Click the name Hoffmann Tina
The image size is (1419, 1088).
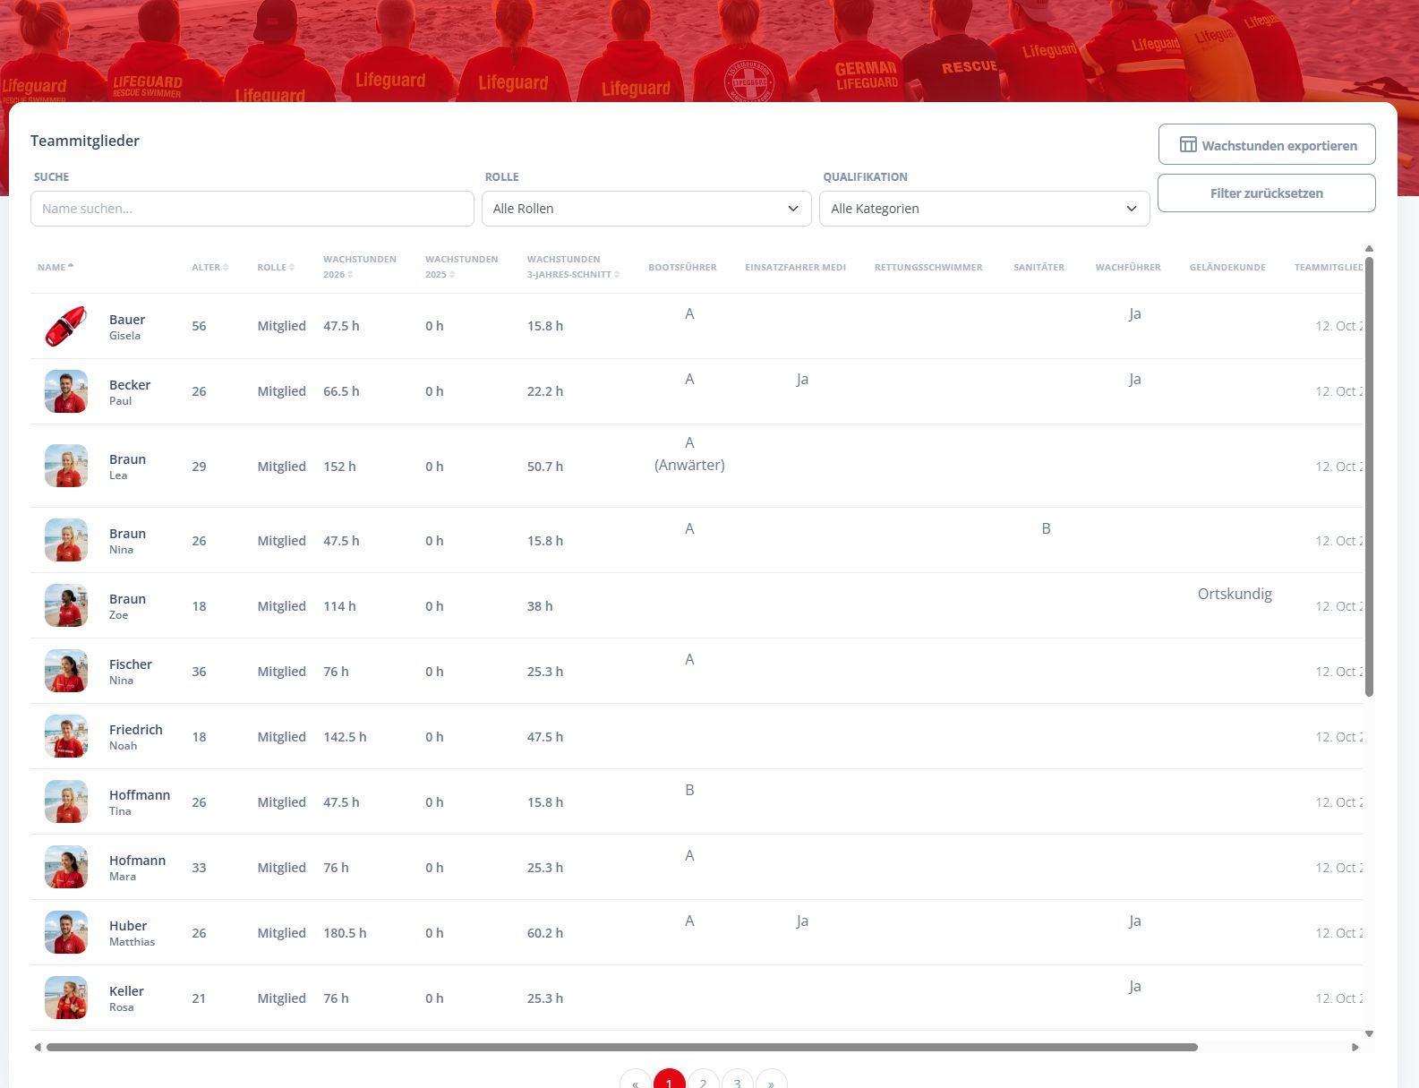[x=140, y=802]
